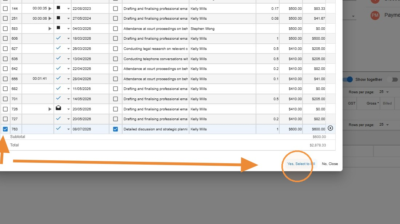The height and width of the screenshot is (224, 400).
Task: Tick the row checkbox for entry 656
Action: pos(5,79)
